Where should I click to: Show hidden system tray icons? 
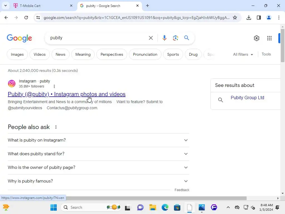[228, 207]
